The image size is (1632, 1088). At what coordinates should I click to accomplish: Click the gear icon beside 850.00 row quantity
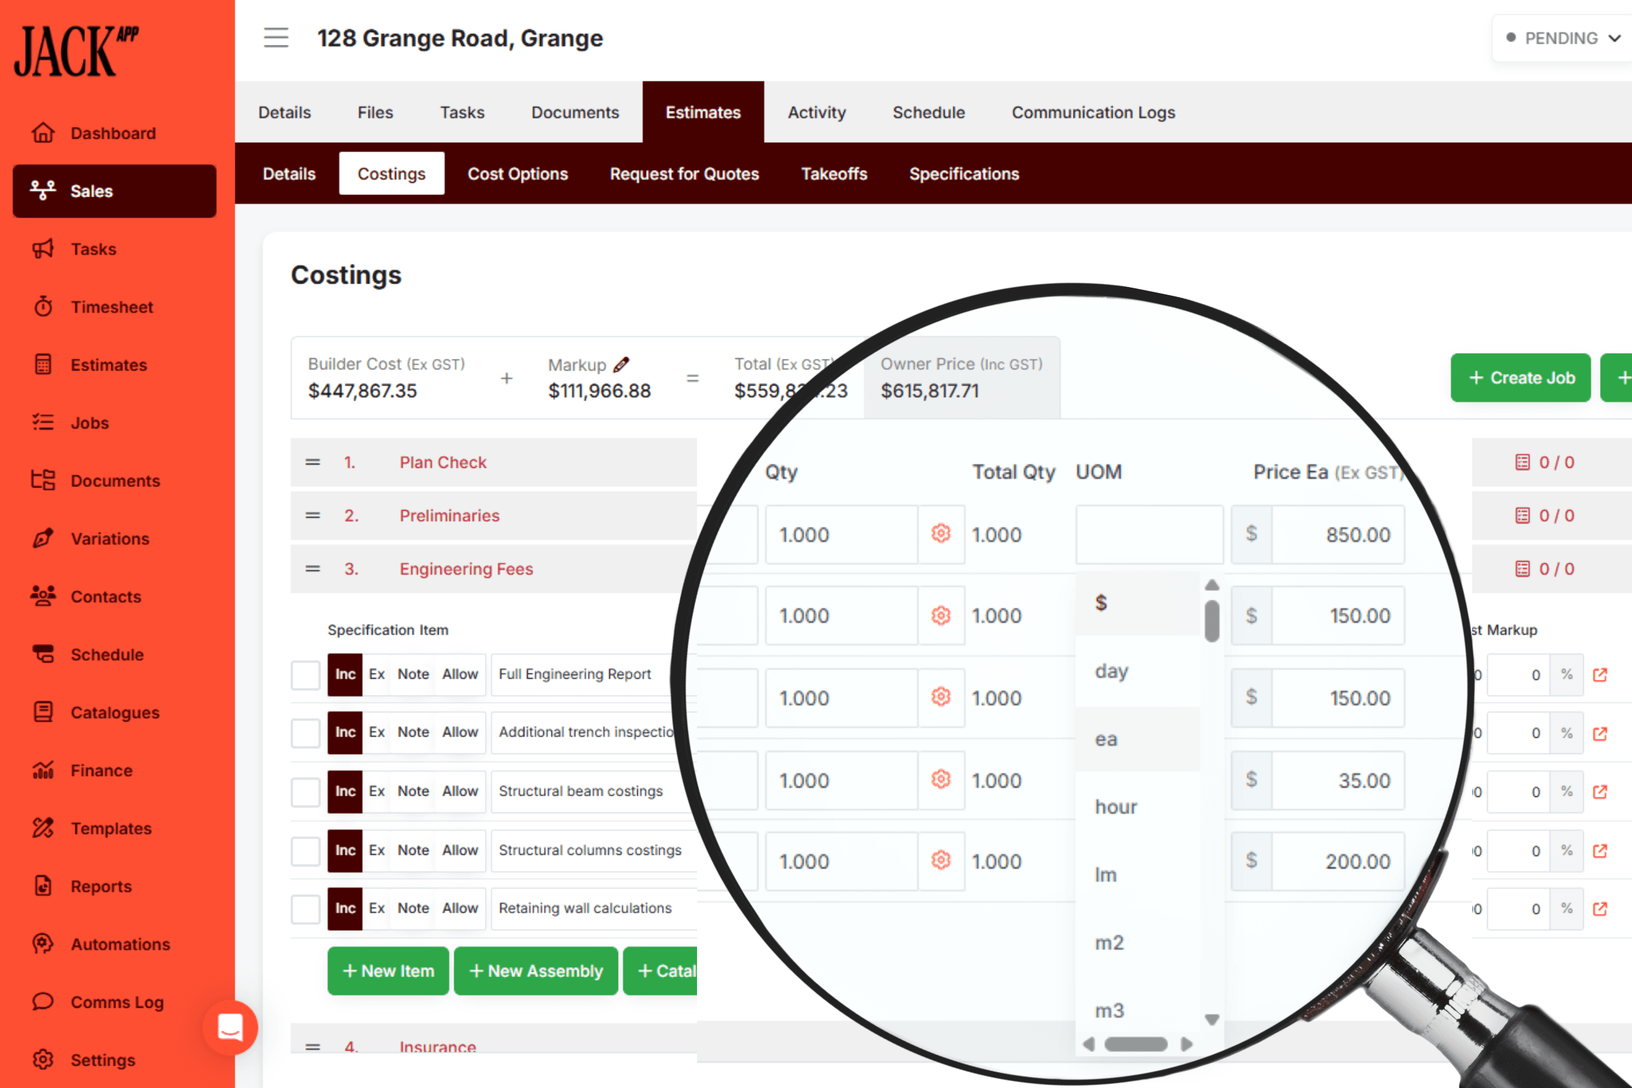pos(940,534)
